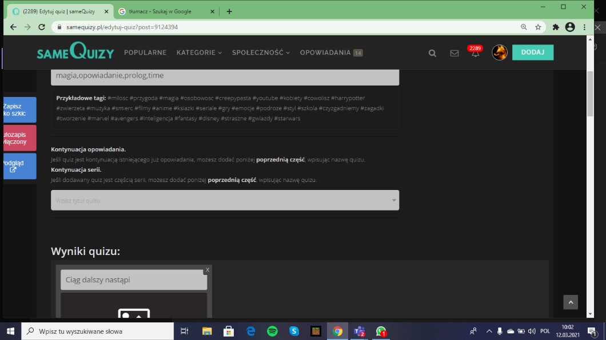Toggle the autosave button on the left
The width and height of the screenshot is (606, 340).
(x=19, y=138)
